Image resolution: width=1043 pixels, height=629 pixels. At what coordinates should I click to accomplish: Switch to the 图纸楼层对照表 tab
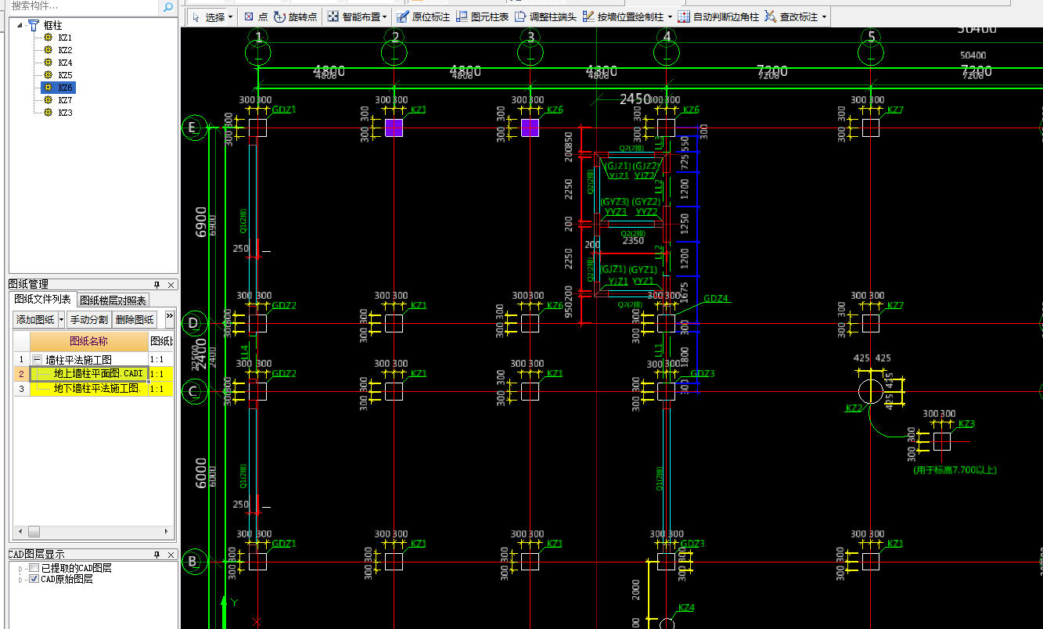[x=113, y=300]
